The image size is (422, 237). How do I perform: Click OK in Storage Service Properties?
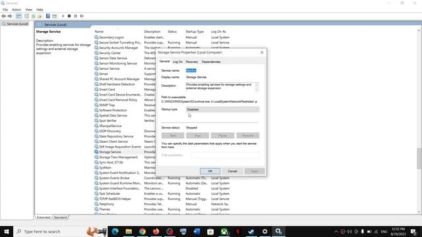click(x=210, y=171)
